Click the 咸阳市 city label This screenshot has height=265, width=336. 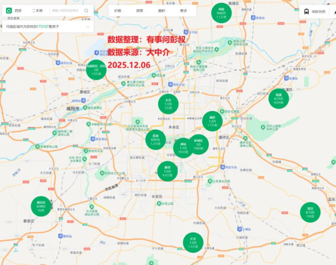73,109
